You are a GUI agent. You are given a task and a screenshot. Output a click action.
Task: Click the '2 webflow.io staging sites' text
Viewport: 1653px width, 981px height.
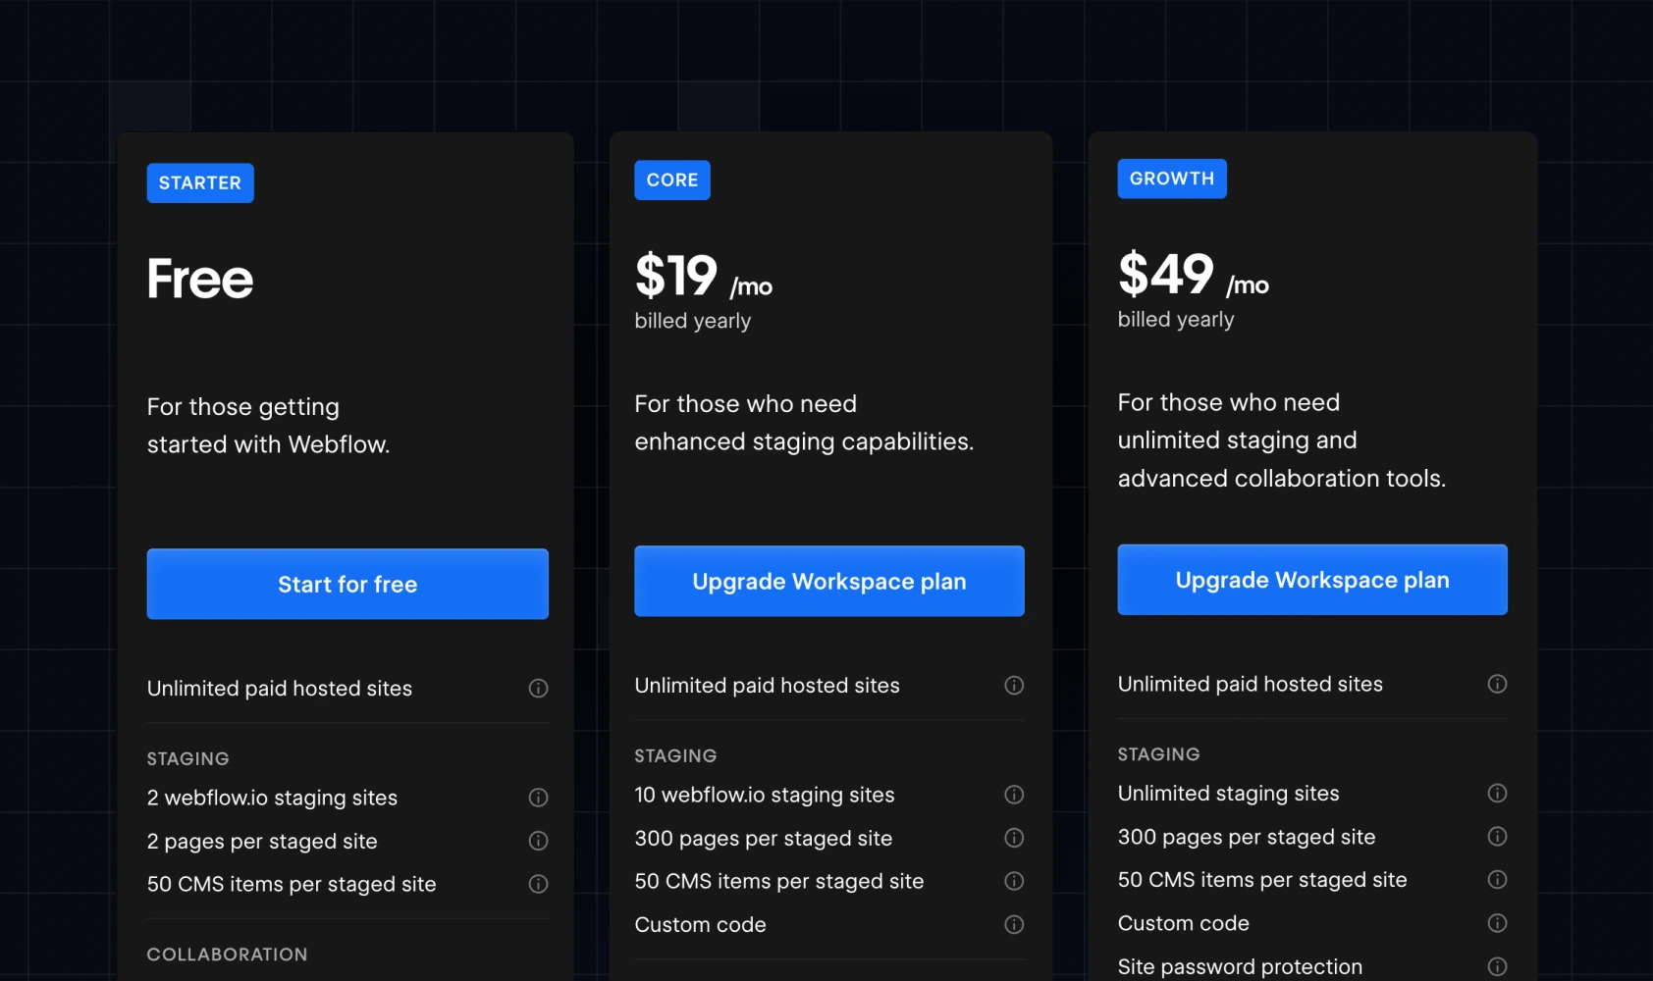click(x=272, y=798)
